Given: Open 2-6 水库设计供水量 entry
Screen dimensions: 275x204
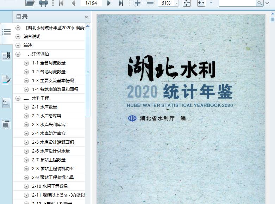Looking at the screenshot, I should (x=51, y=151).
